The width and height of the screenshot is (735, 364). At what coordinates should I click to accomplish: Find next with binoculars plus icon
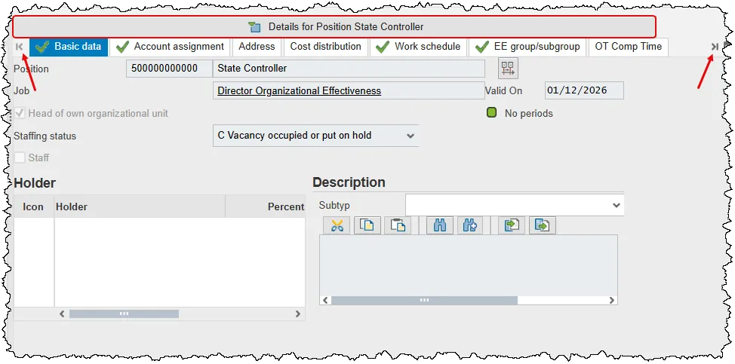coord(469,225)
